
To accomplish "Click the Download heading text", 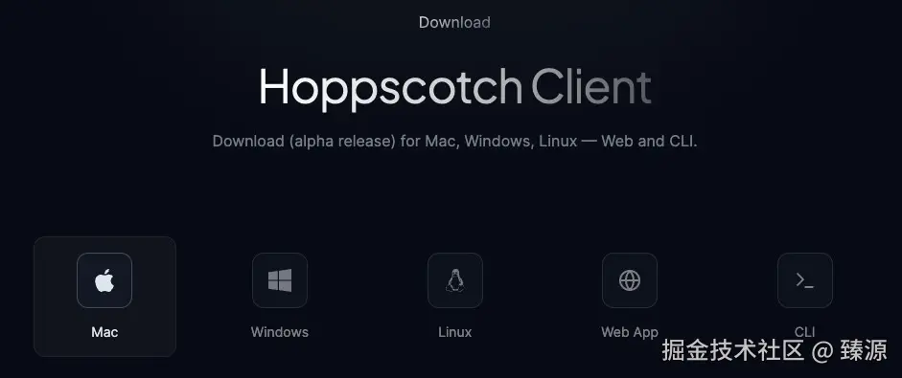I will (454, 22).
